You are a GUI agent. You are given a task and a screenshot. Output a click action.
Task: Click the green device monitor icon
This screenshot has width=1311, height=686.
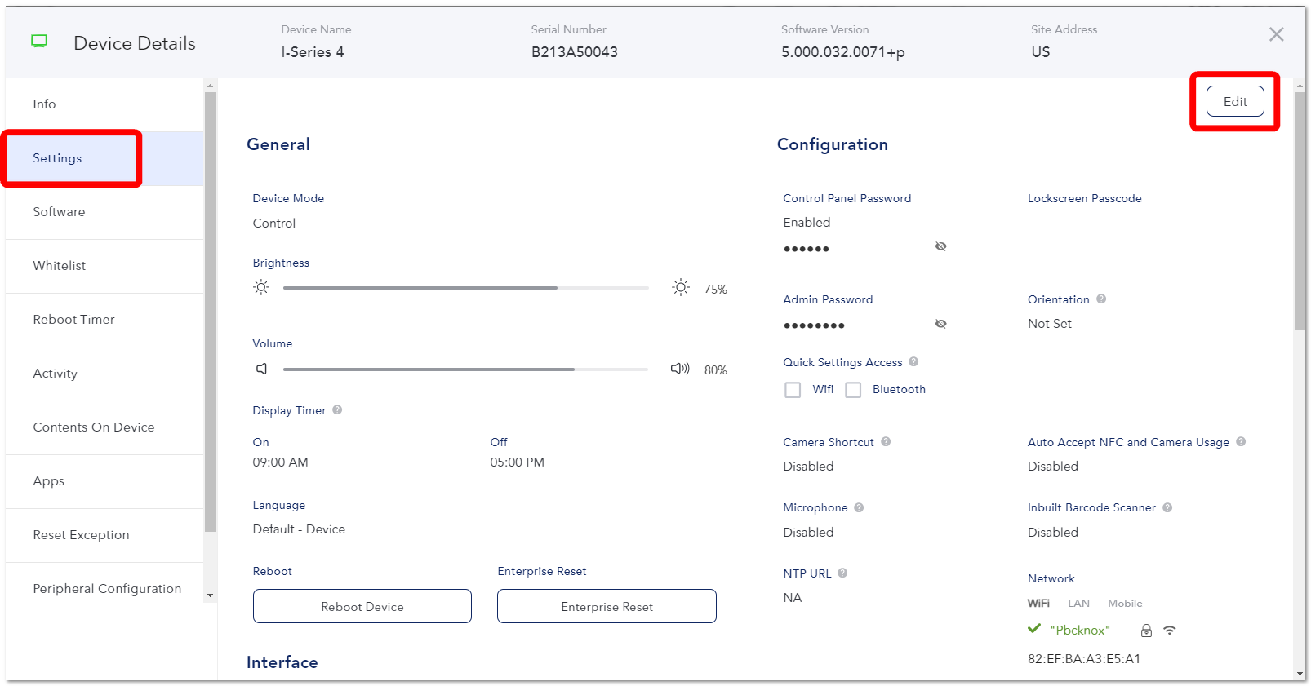[39, 42]
